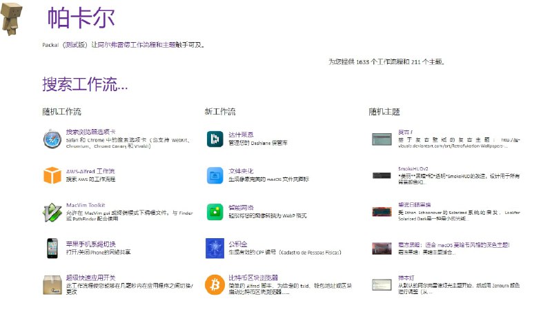Click the cardboard robot site logo

click(x=12, y=18)
